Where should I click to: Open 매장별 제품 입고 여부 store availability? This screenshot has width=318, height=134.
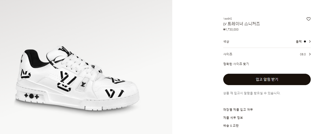coord(238,110)
